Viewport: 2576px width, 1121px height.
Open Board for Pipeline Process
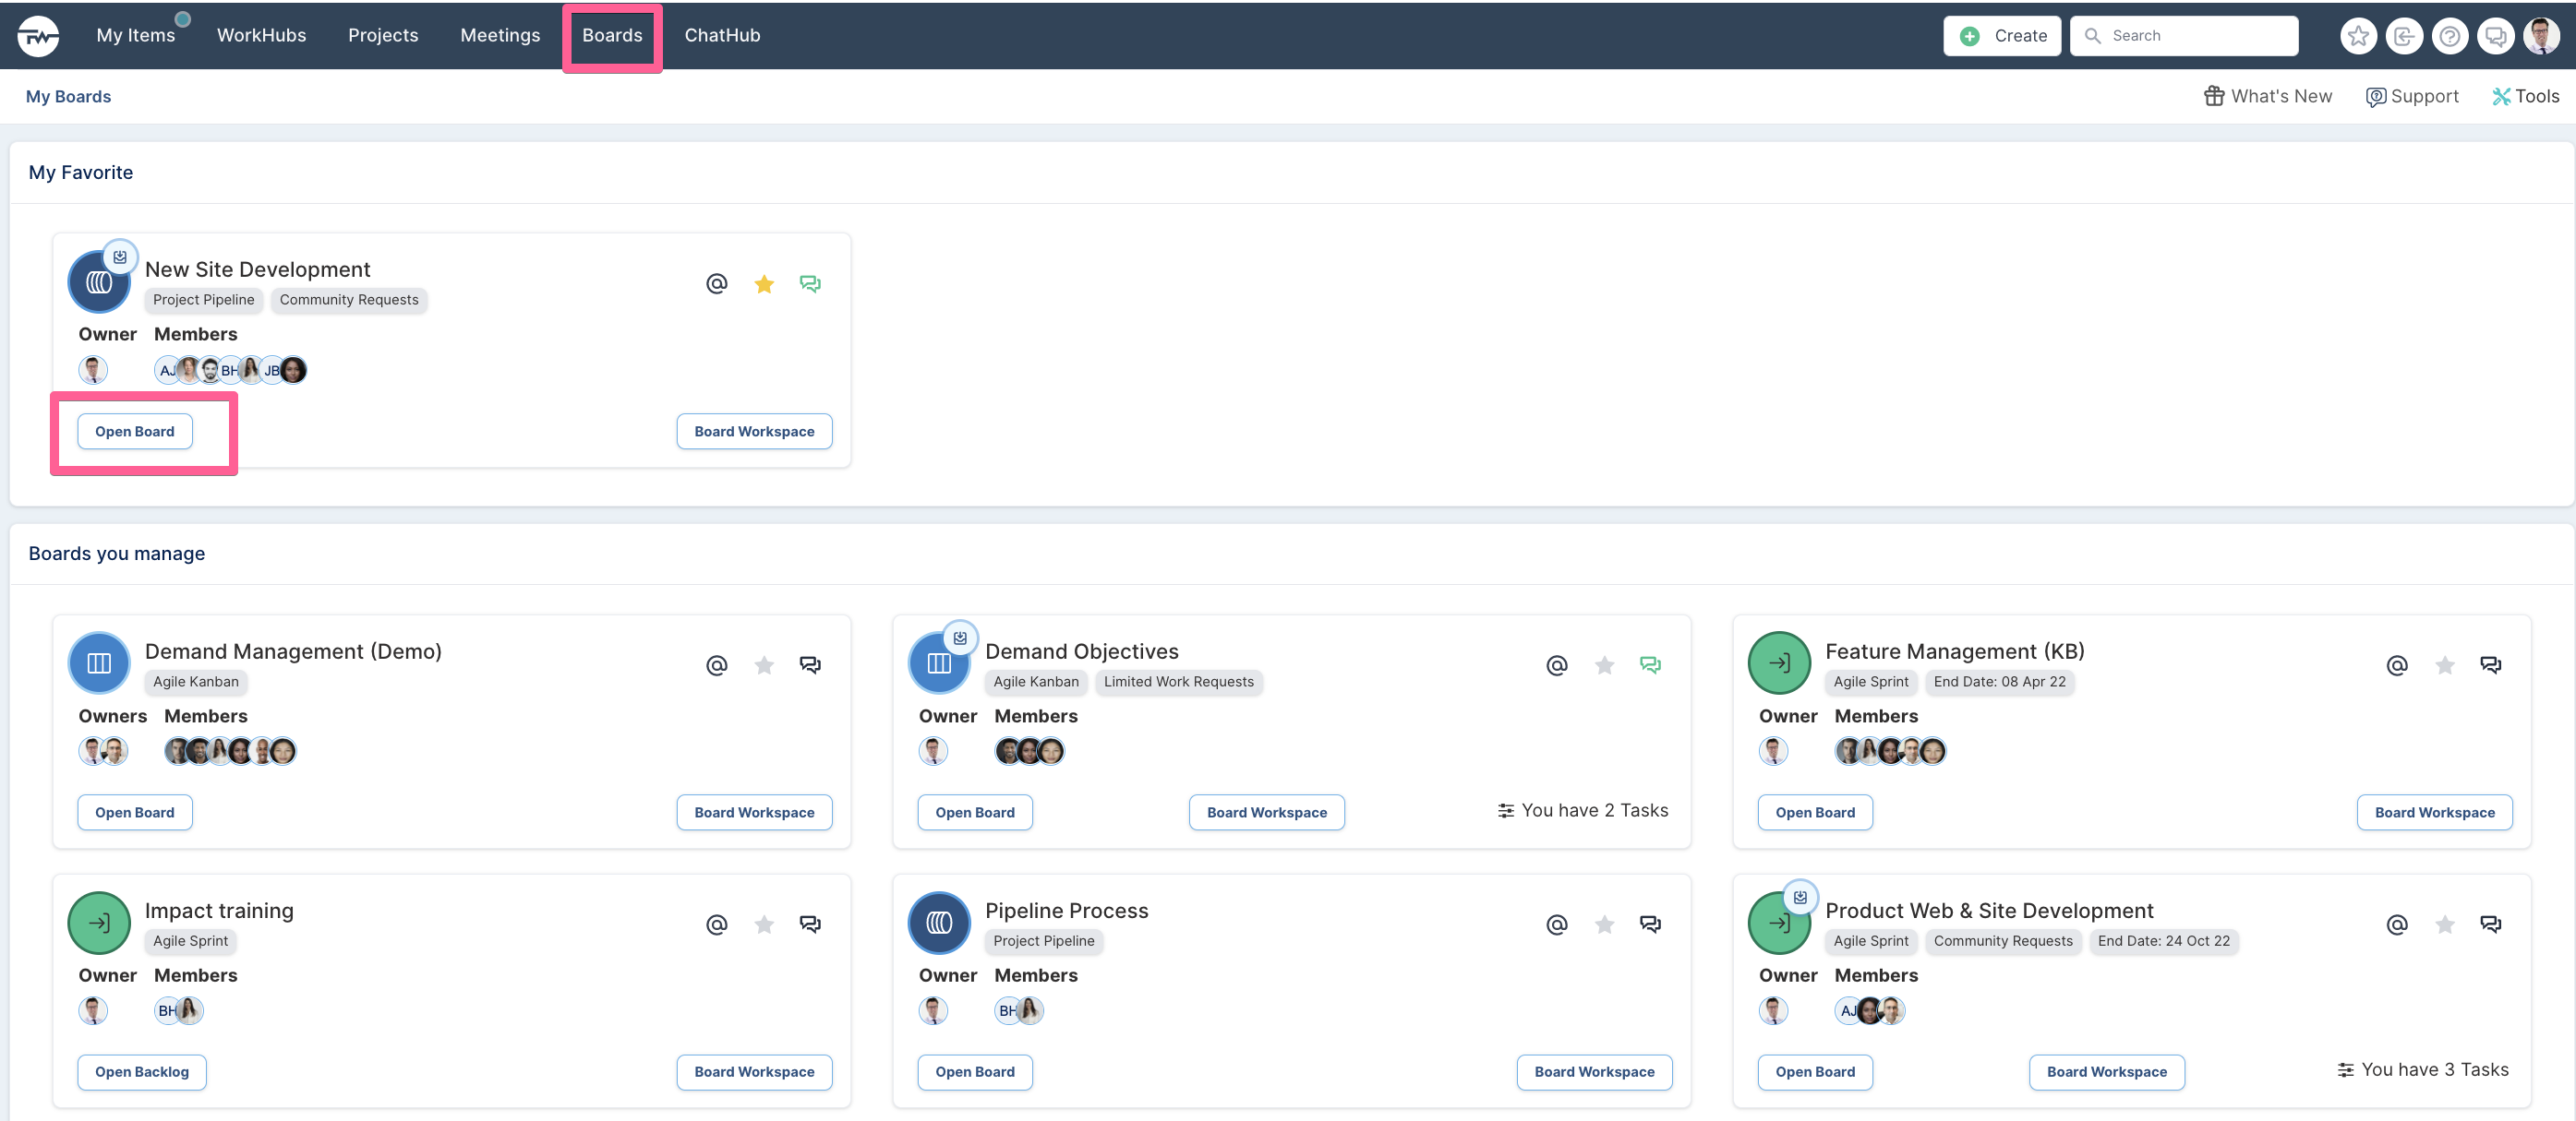[x=975, y=1072]
